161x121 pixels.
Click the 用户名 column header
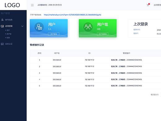(x=57, y=53)
